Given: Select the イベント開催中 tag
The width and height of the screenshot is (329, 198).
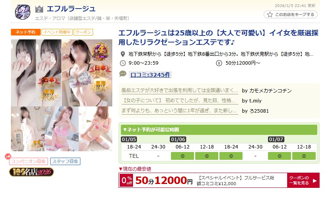Looking at the screenshot, I should coord(57,32).
